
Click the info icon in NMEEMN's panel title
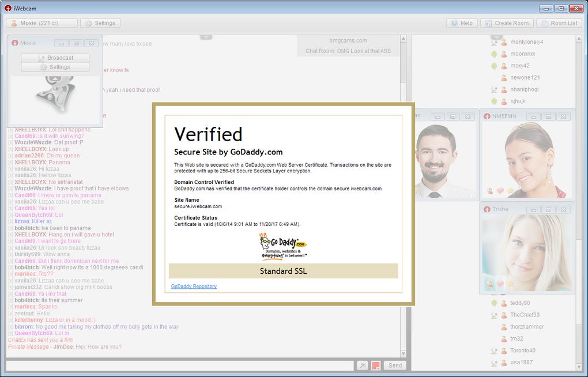487,116
